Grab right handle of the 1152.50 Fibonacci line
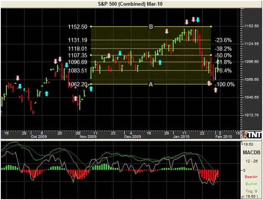 (211, 26)
